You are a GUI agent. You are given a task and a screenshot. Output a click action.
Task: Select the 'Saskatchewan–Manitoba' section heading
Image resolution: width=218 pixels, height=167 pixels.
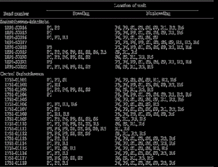[25, 22]
